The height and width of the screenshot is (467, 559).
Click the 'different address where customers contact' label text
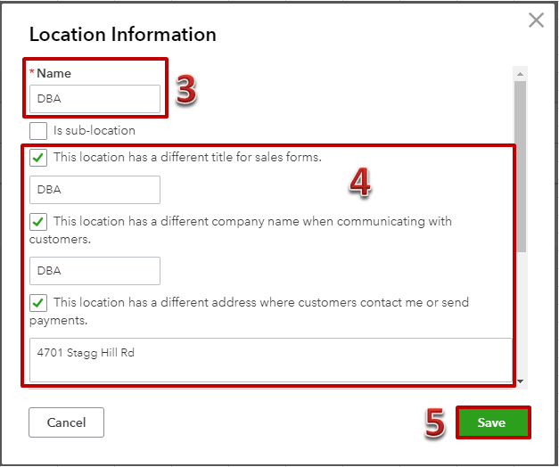point(250,311)
